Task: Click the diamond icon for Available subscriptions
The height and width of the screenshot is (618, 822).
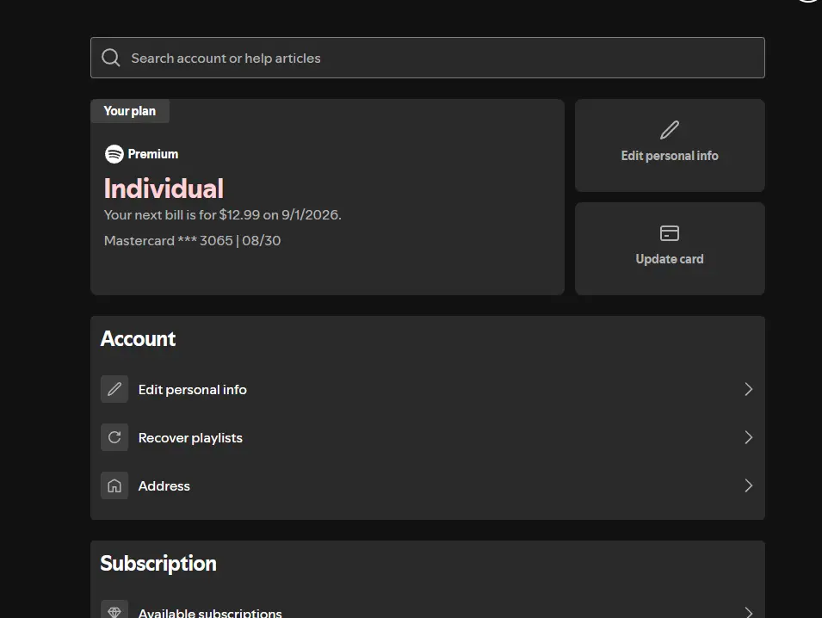Action: (114, 610)
